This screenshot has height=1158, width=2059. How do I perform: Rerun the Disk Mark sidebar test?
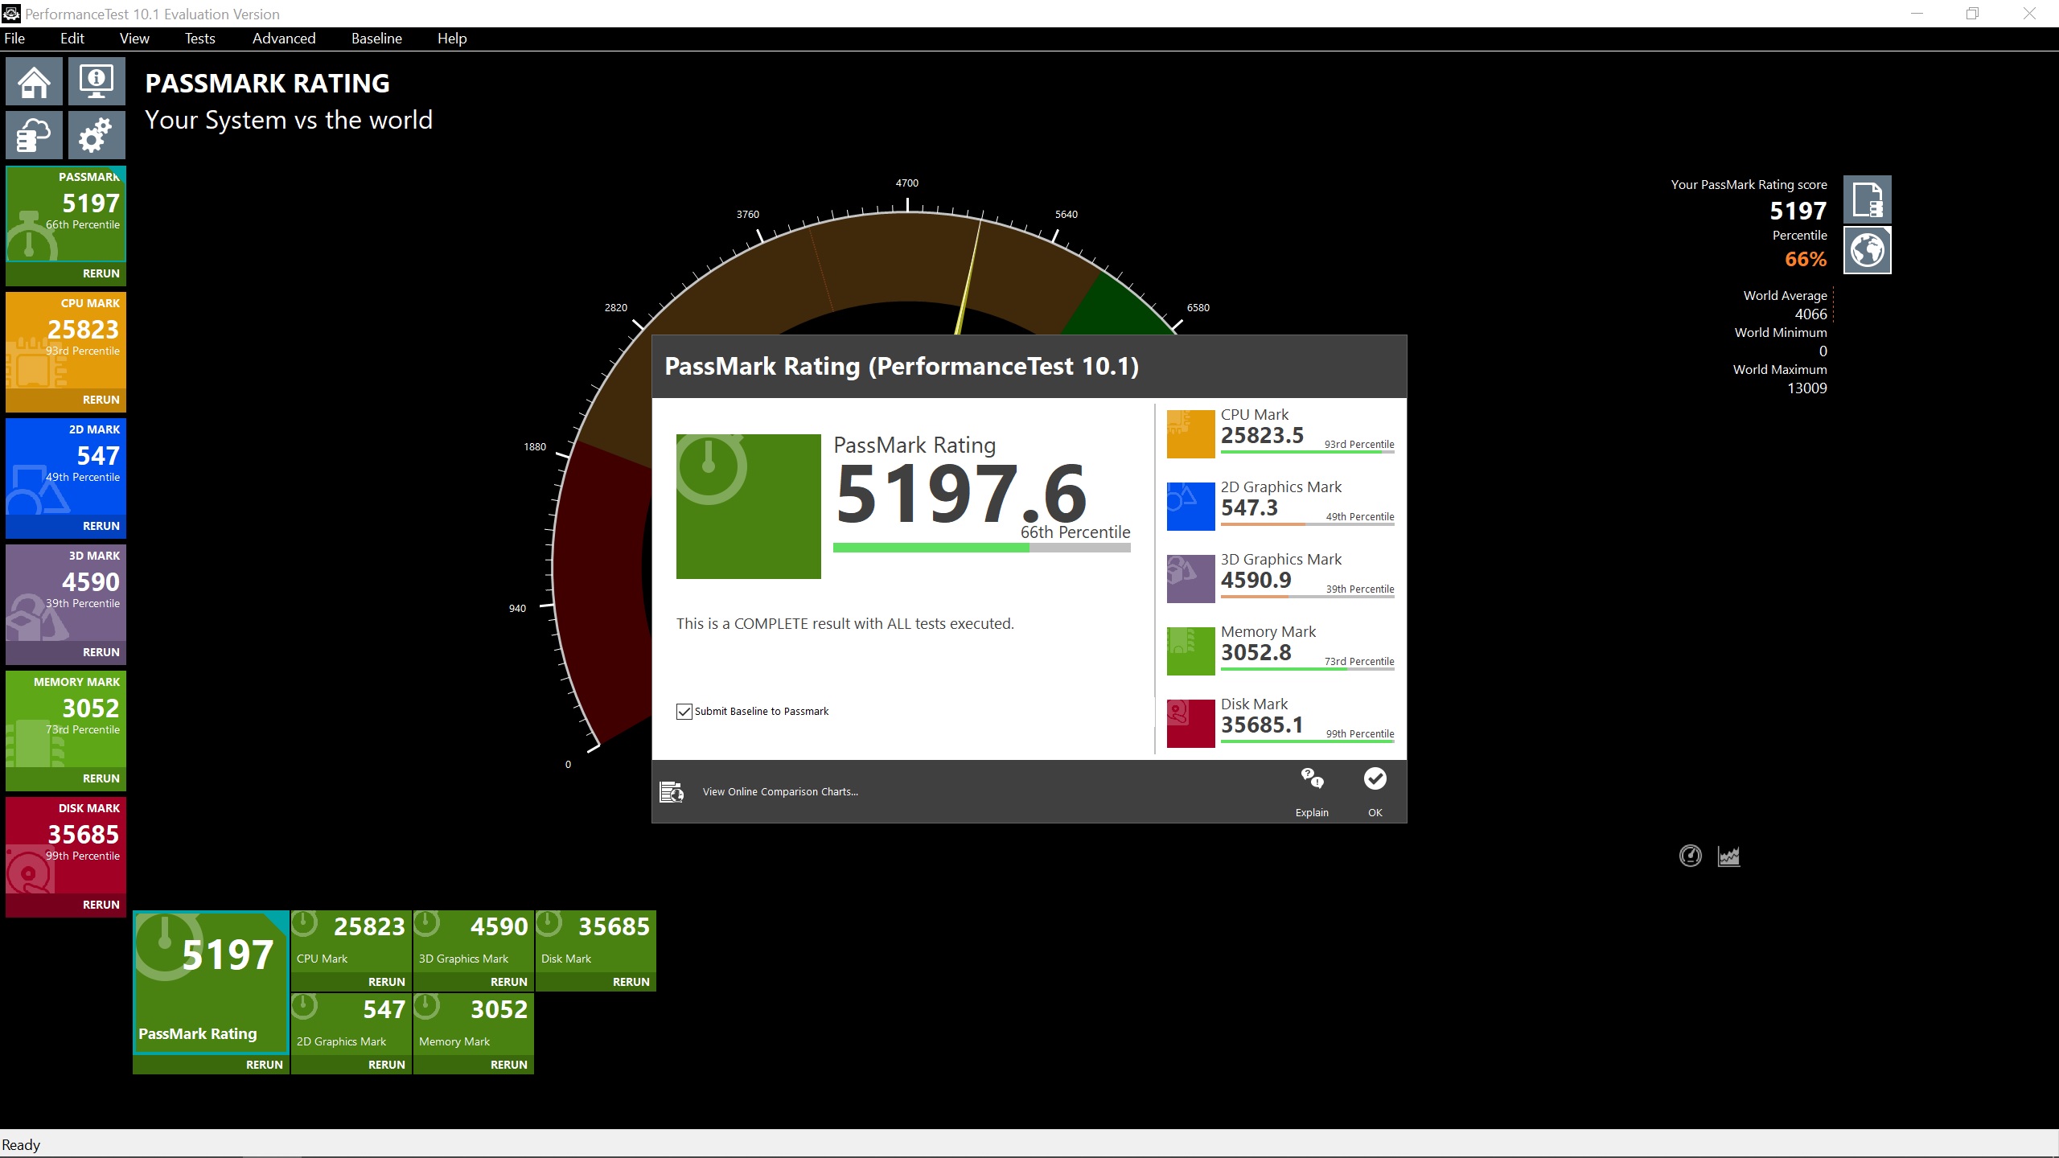[101, 905]
